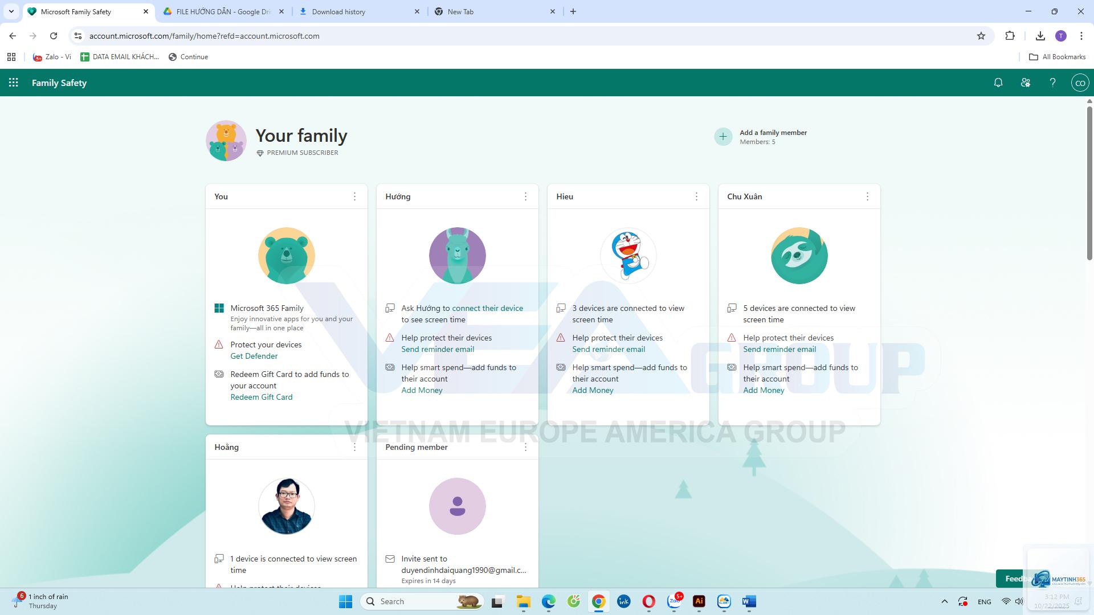This screenshot has height=615, width=1094.
Task: Open the Extensions puzzle icon
Action: [1010, 36]
